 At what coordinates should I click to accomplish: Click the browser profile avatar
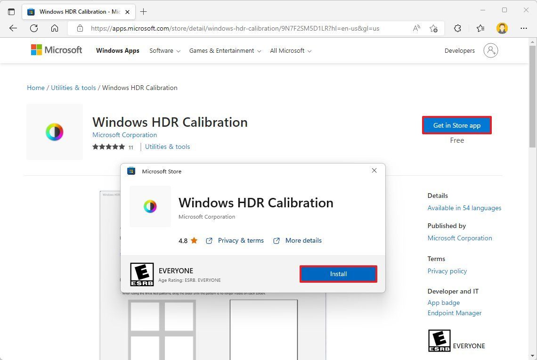[502, 28]
